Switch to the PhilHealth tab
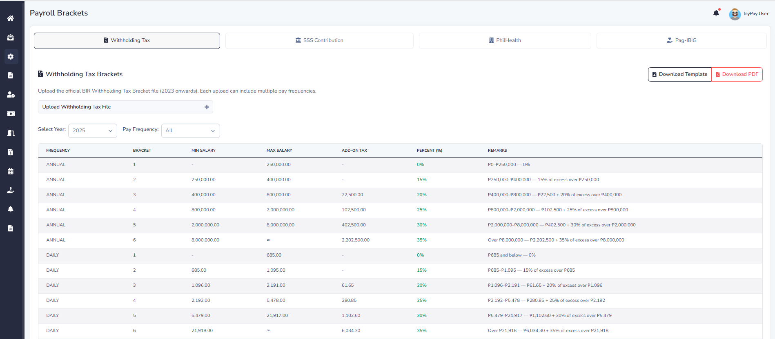Viewport: 775px width, 339px height. click(x=505, y=41)
